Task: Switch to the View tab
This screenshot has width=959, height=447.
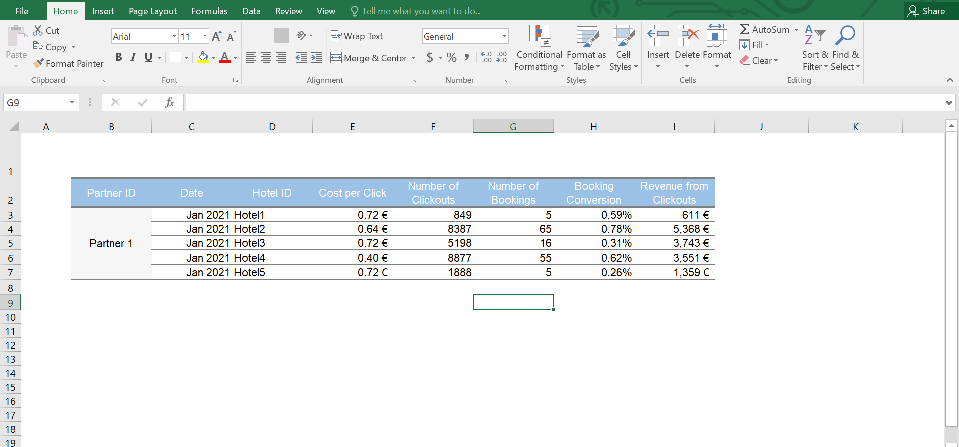Action: (x=326, y=11)
